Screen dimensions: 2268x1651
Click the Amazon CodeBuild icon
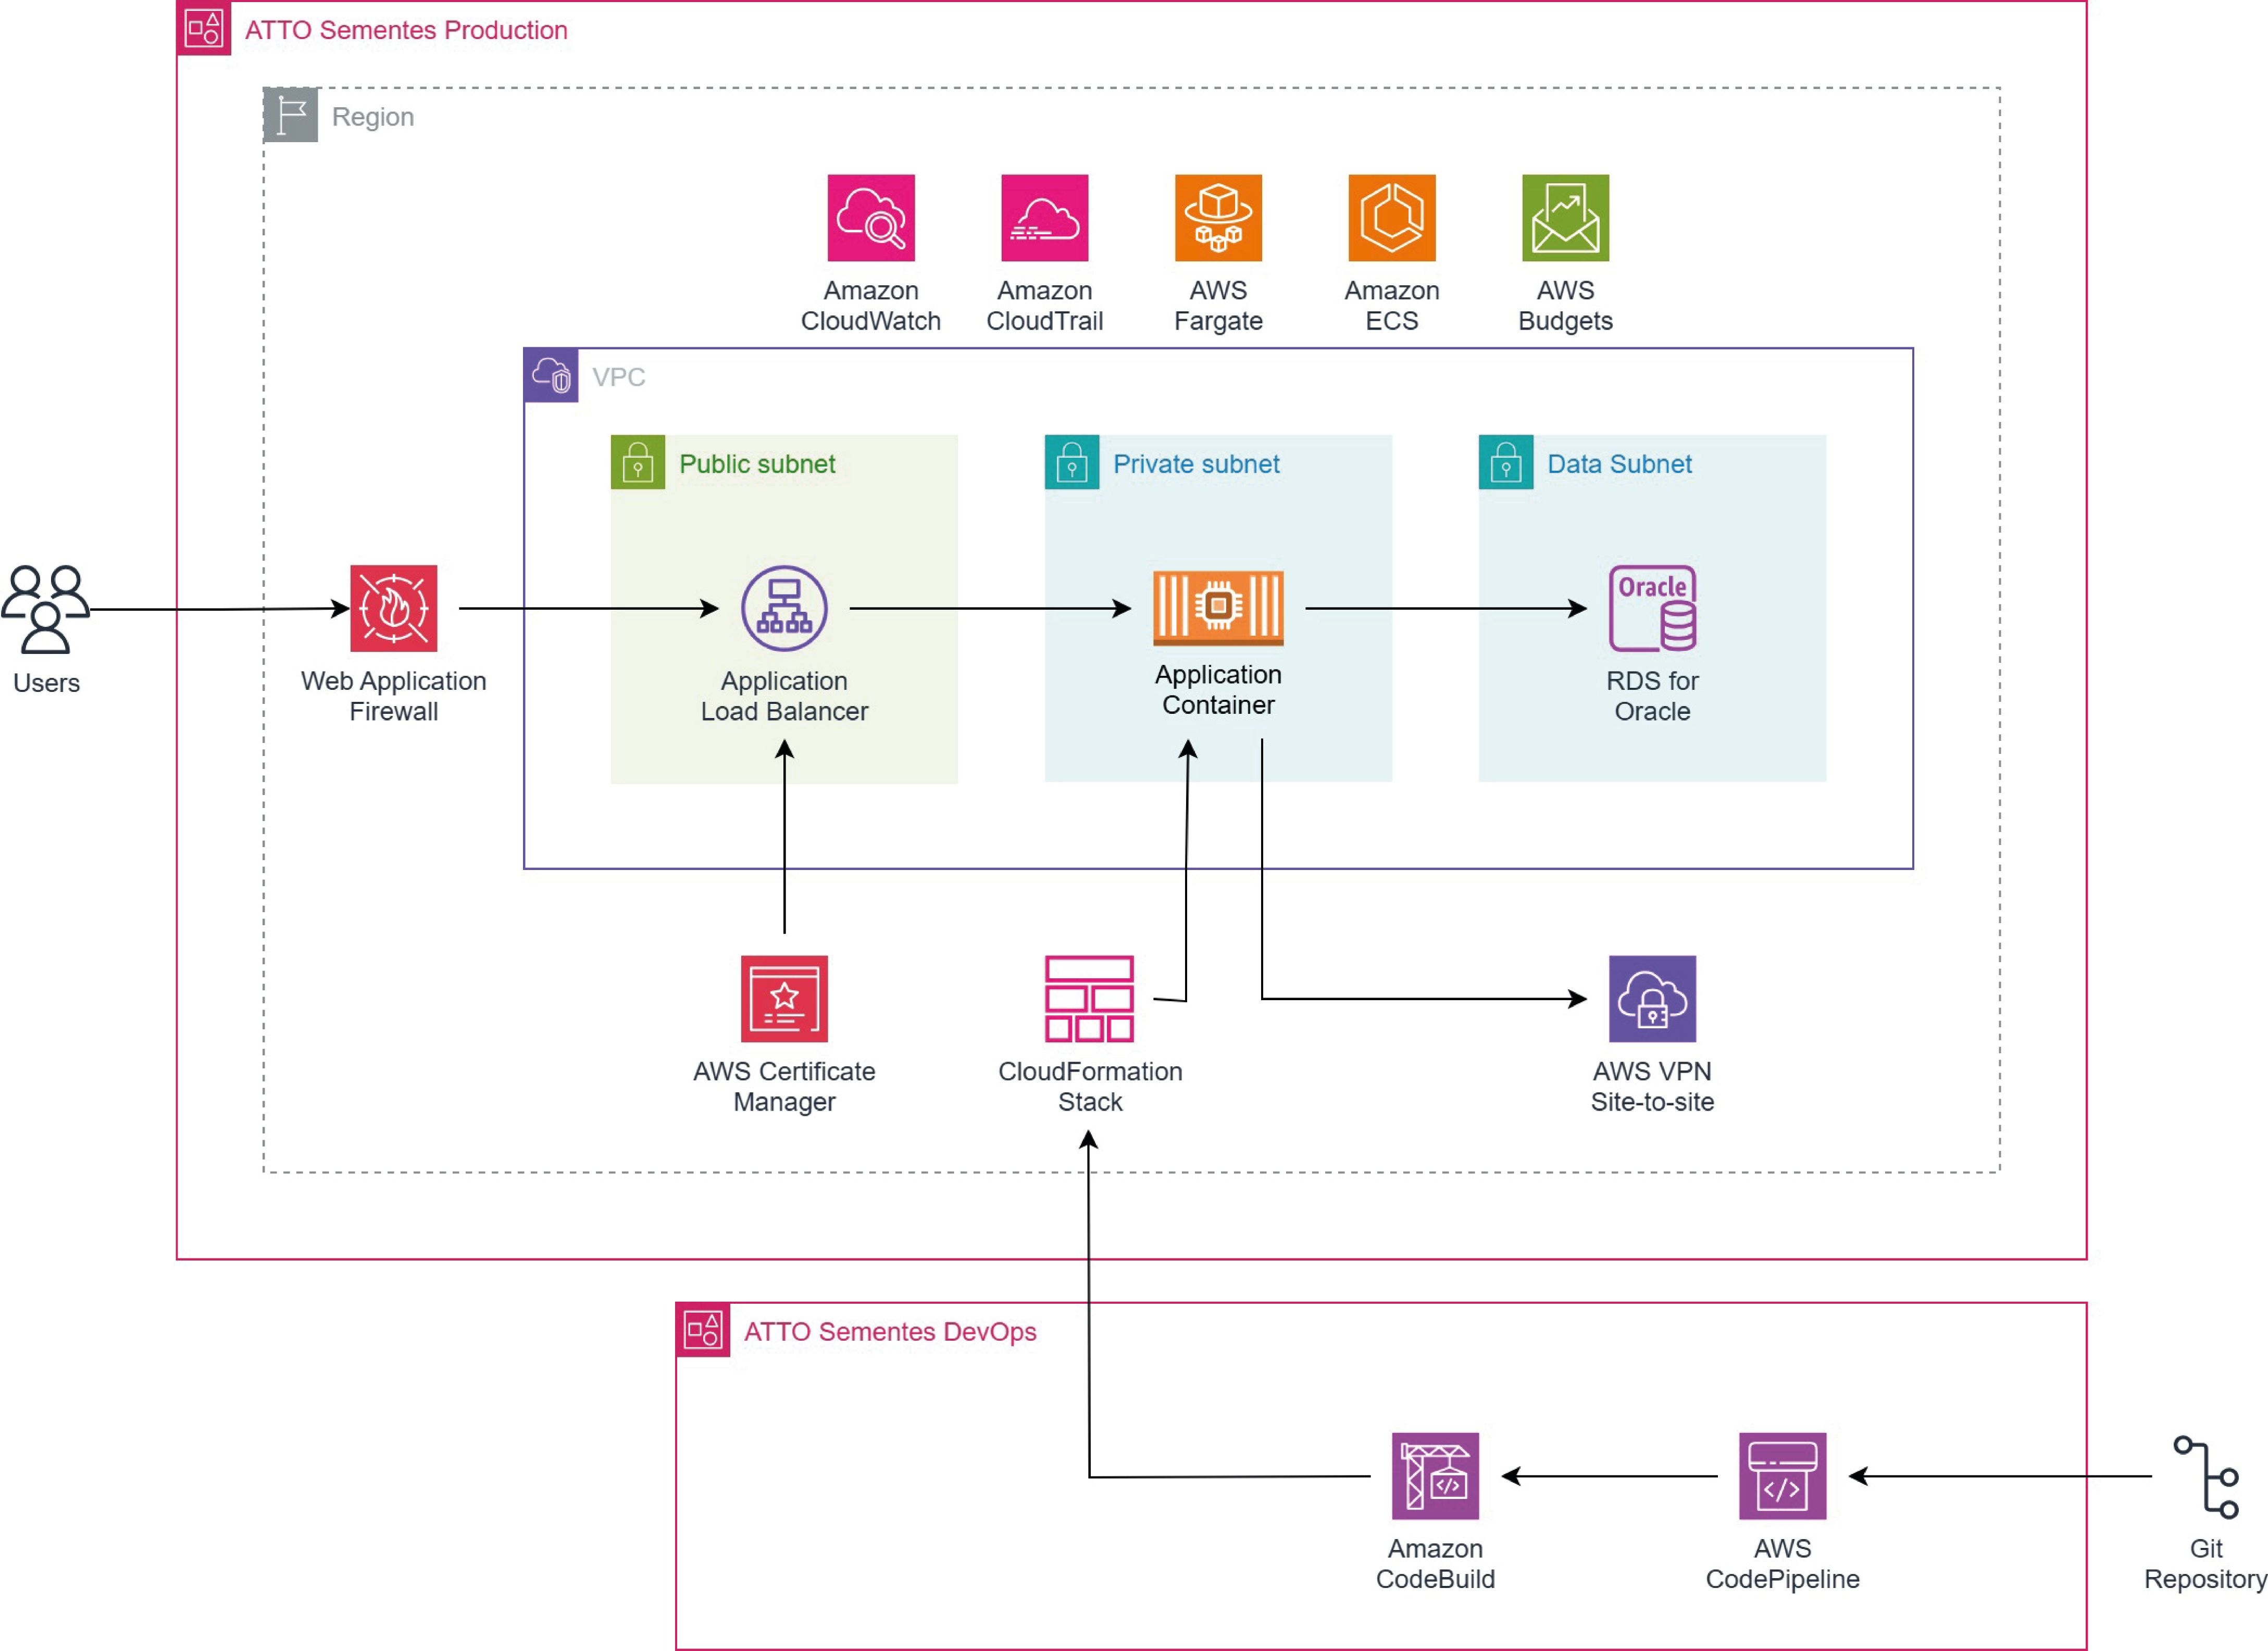1435,1475
